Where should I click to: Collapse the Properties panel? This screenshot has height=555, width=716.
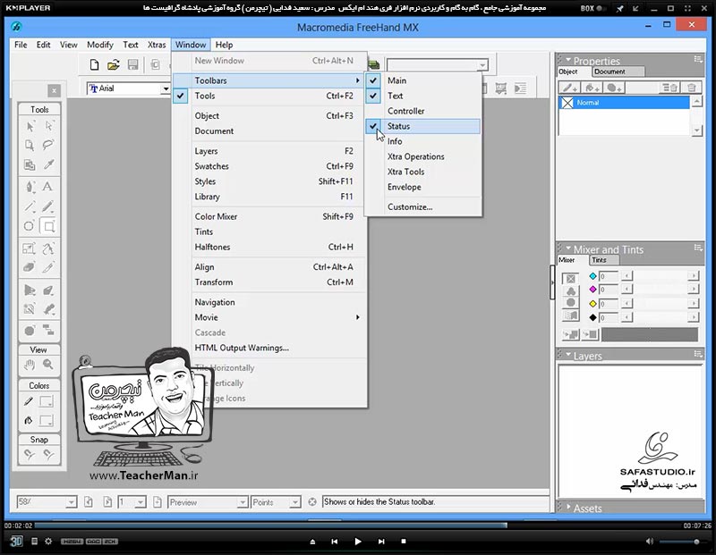(568, 60)
